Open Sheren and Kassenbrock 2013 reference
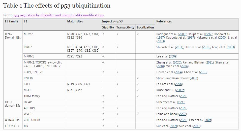Image resolution: width=241 pixels, height=131 pixels. (194, 78)
